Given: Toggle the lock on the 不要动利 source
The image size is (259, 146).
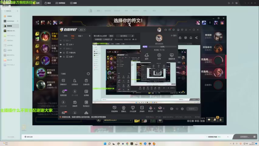Looking at the screenshot, I should pos(64,53).
